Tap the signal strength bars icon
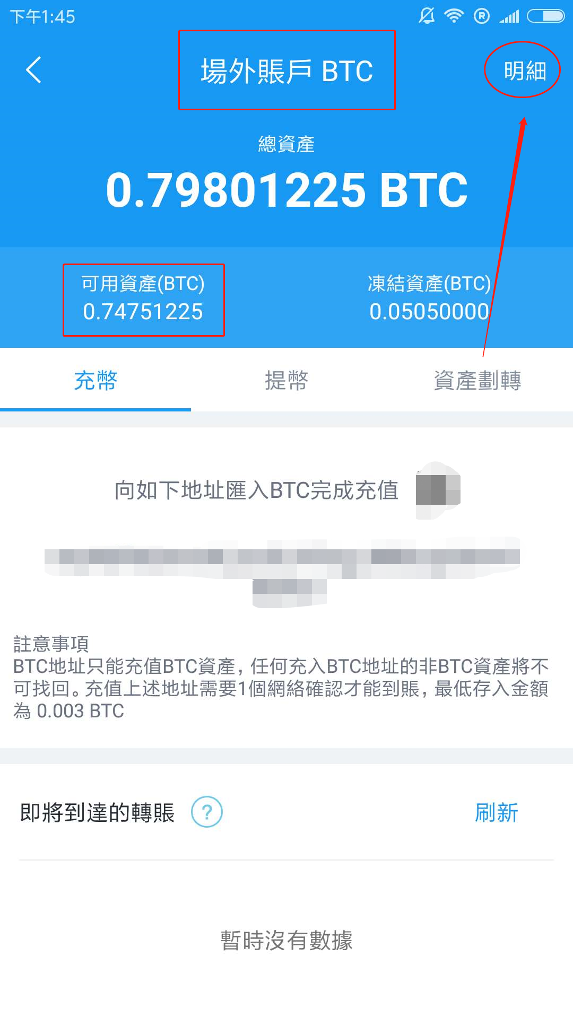 (509, 16)
